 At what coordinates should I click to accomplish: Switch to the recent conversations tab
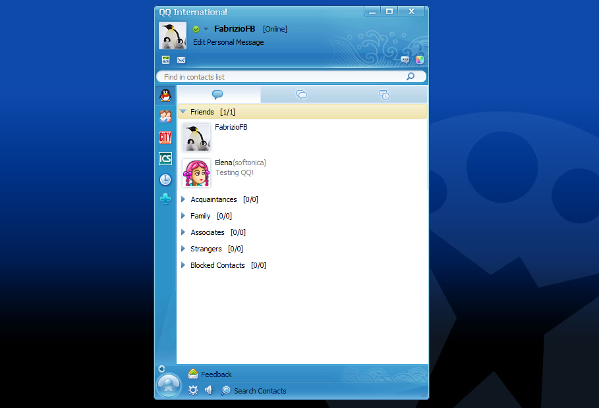[385, 95]
